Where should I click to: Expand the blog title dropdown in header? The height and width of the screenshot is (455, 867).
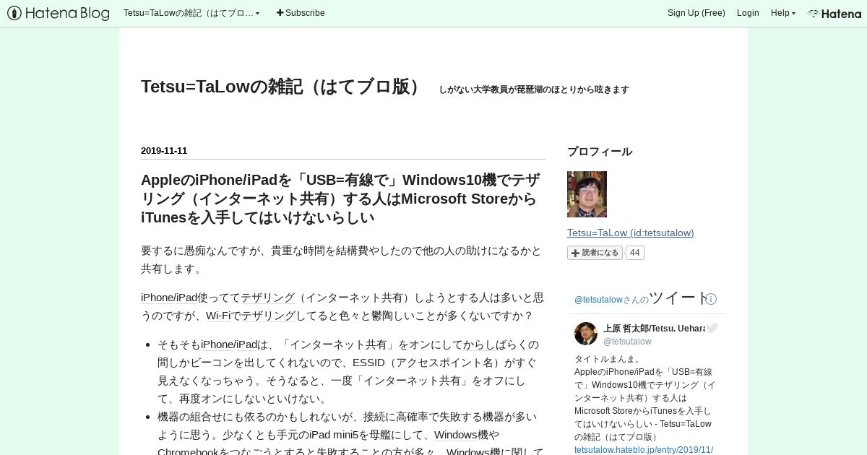pyautogui.click(x=191, y=13)
